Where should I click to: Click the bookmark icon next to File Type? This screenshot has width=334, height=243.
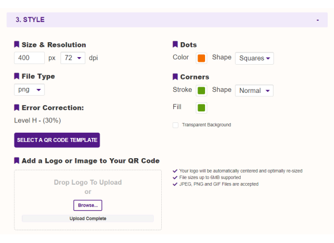[17, 76]
